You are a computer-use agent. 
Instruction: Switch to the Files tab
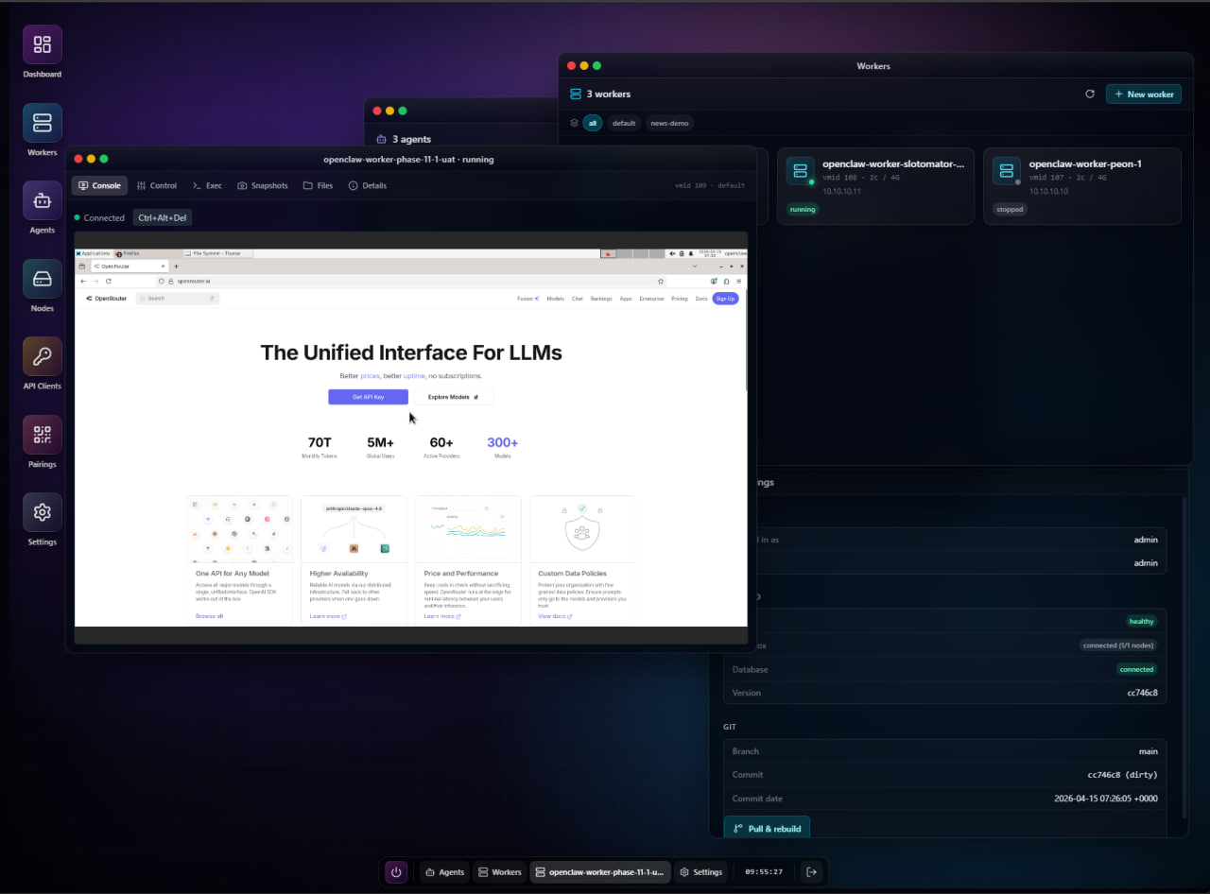tap(319, 185)
